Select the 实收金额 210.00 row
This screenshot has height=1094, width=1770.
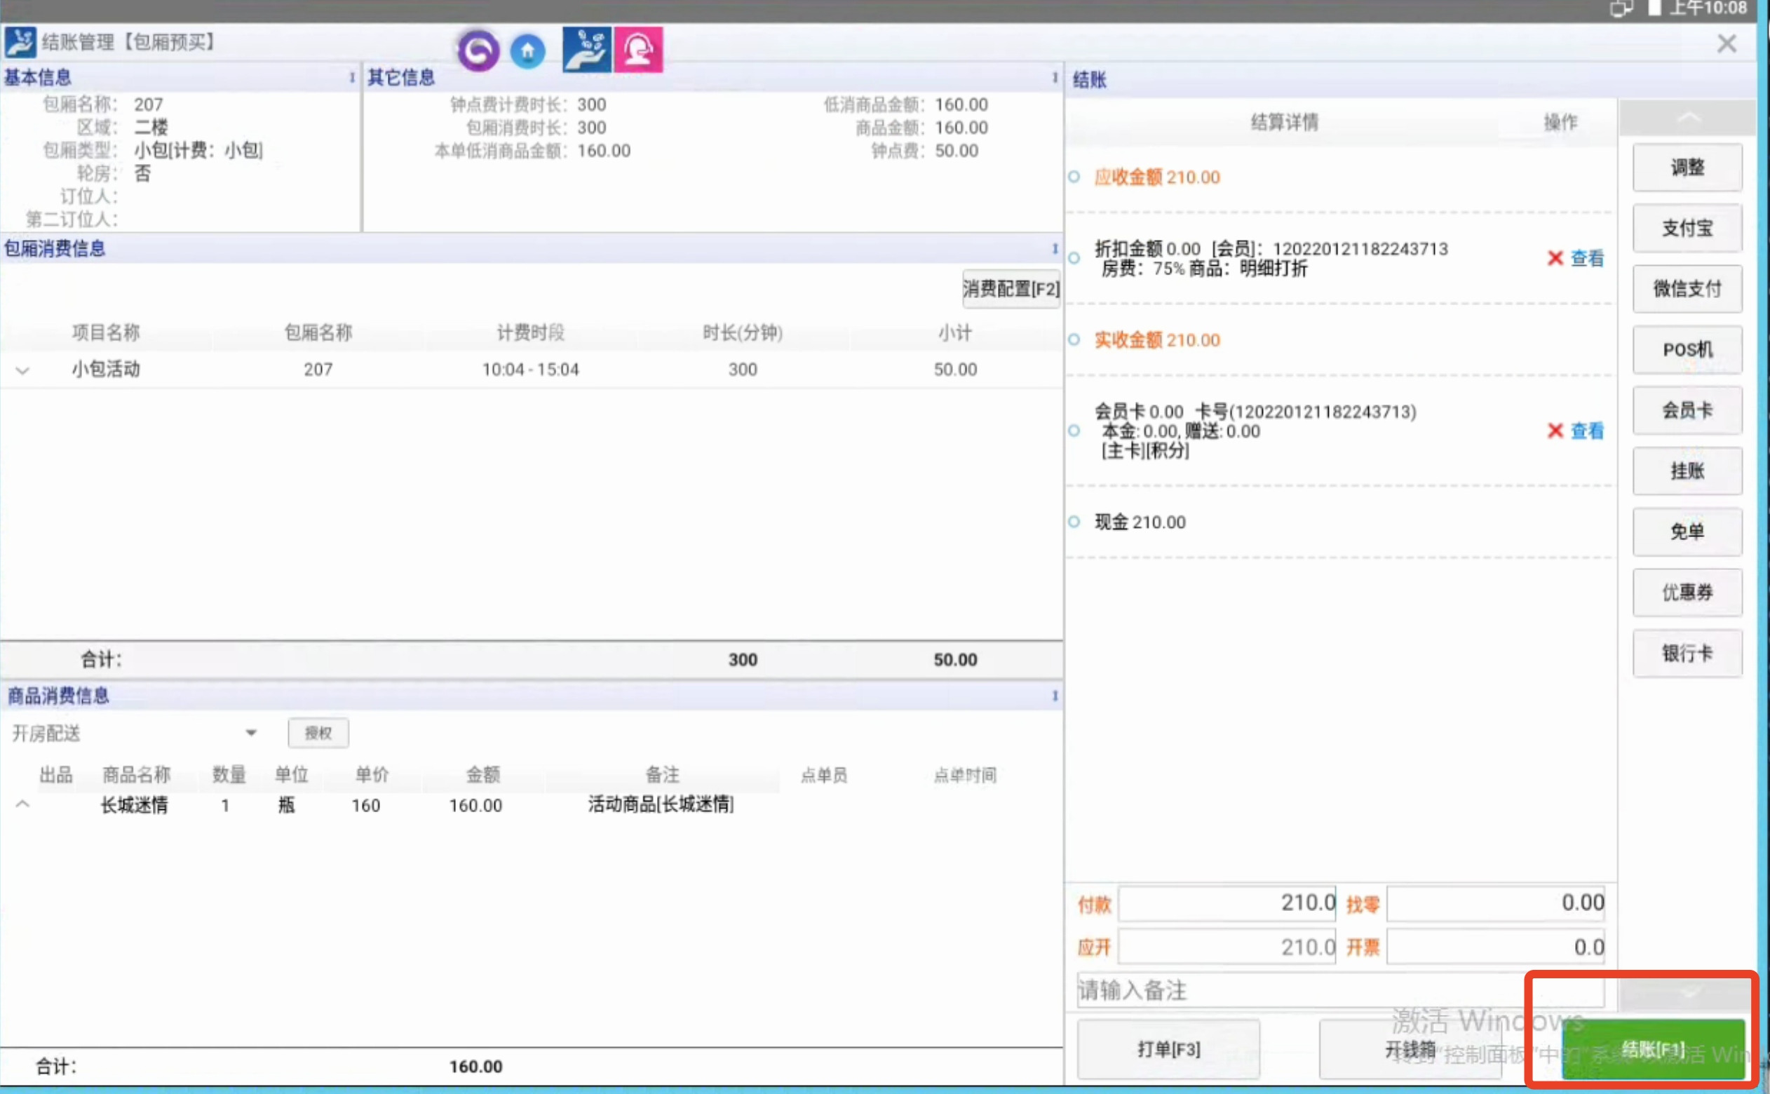pos(1339,341)
